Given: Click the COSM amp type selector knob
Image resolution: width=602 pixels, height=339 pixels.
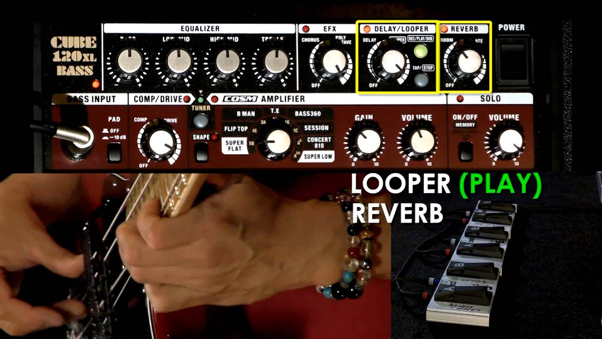Looking at the screenshot, I should coord(278,142).
